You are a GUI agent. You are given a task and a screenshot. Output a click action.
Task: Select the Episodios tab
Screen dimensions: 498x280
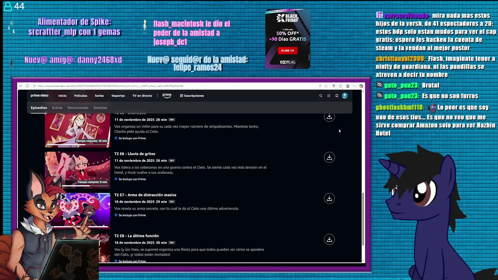tap(39, 108)
